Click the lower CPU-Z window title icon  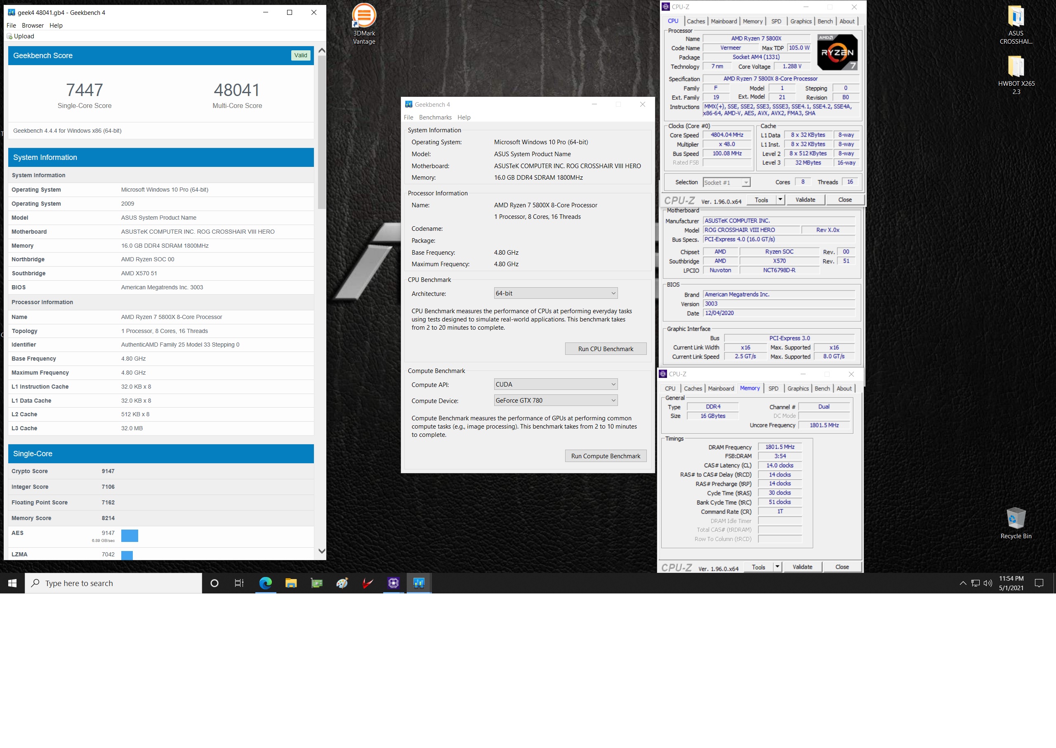[x=663, y=374]
